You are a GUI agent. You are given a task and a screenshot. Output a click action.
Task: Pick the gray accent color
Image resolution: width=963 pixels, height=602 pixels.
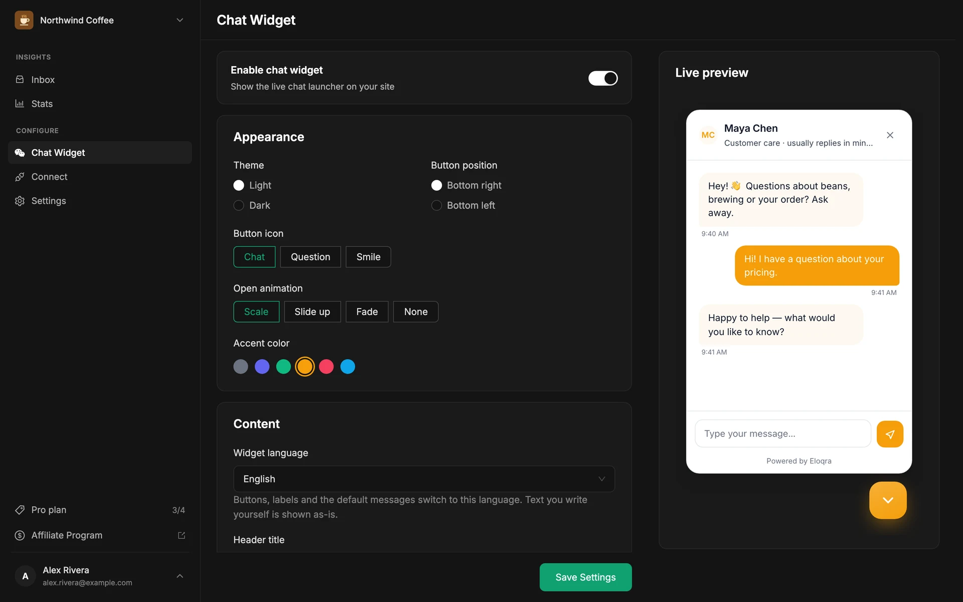[241, 367]
